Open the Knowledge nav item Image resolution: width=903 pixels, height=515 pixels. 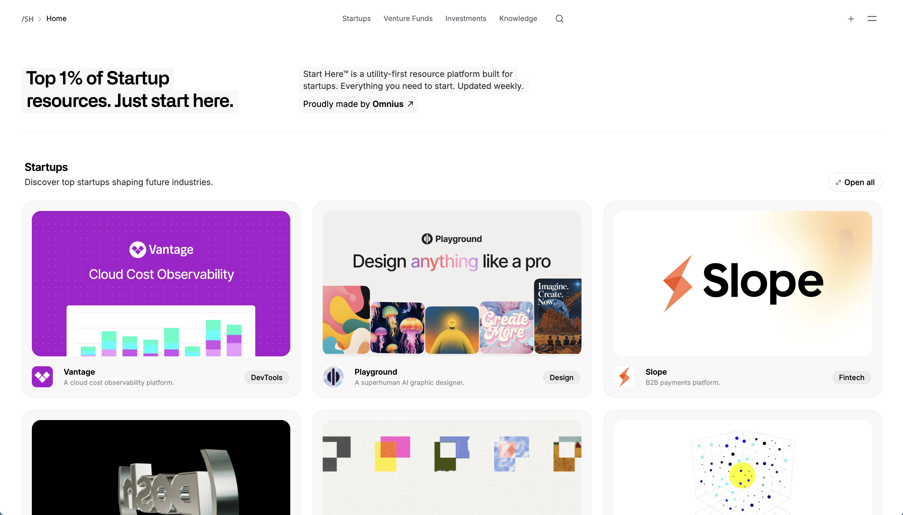[x=518, y=18]
